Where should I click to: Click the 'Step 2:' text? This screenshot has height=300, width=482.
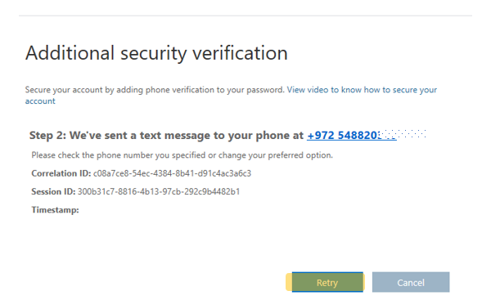(47, 135)
